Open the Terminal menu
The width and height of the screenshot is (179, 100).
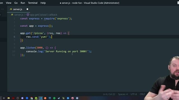click(x=33, y=3)
